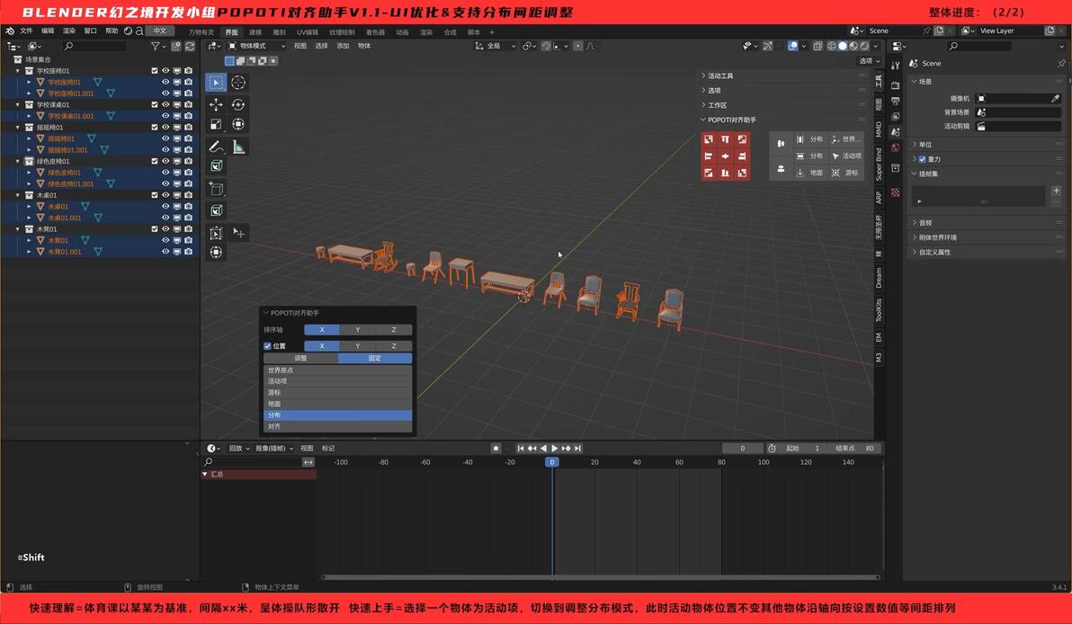Open the Tool properties tab icon
1072x624 pixels.
(x=896, y=66)
